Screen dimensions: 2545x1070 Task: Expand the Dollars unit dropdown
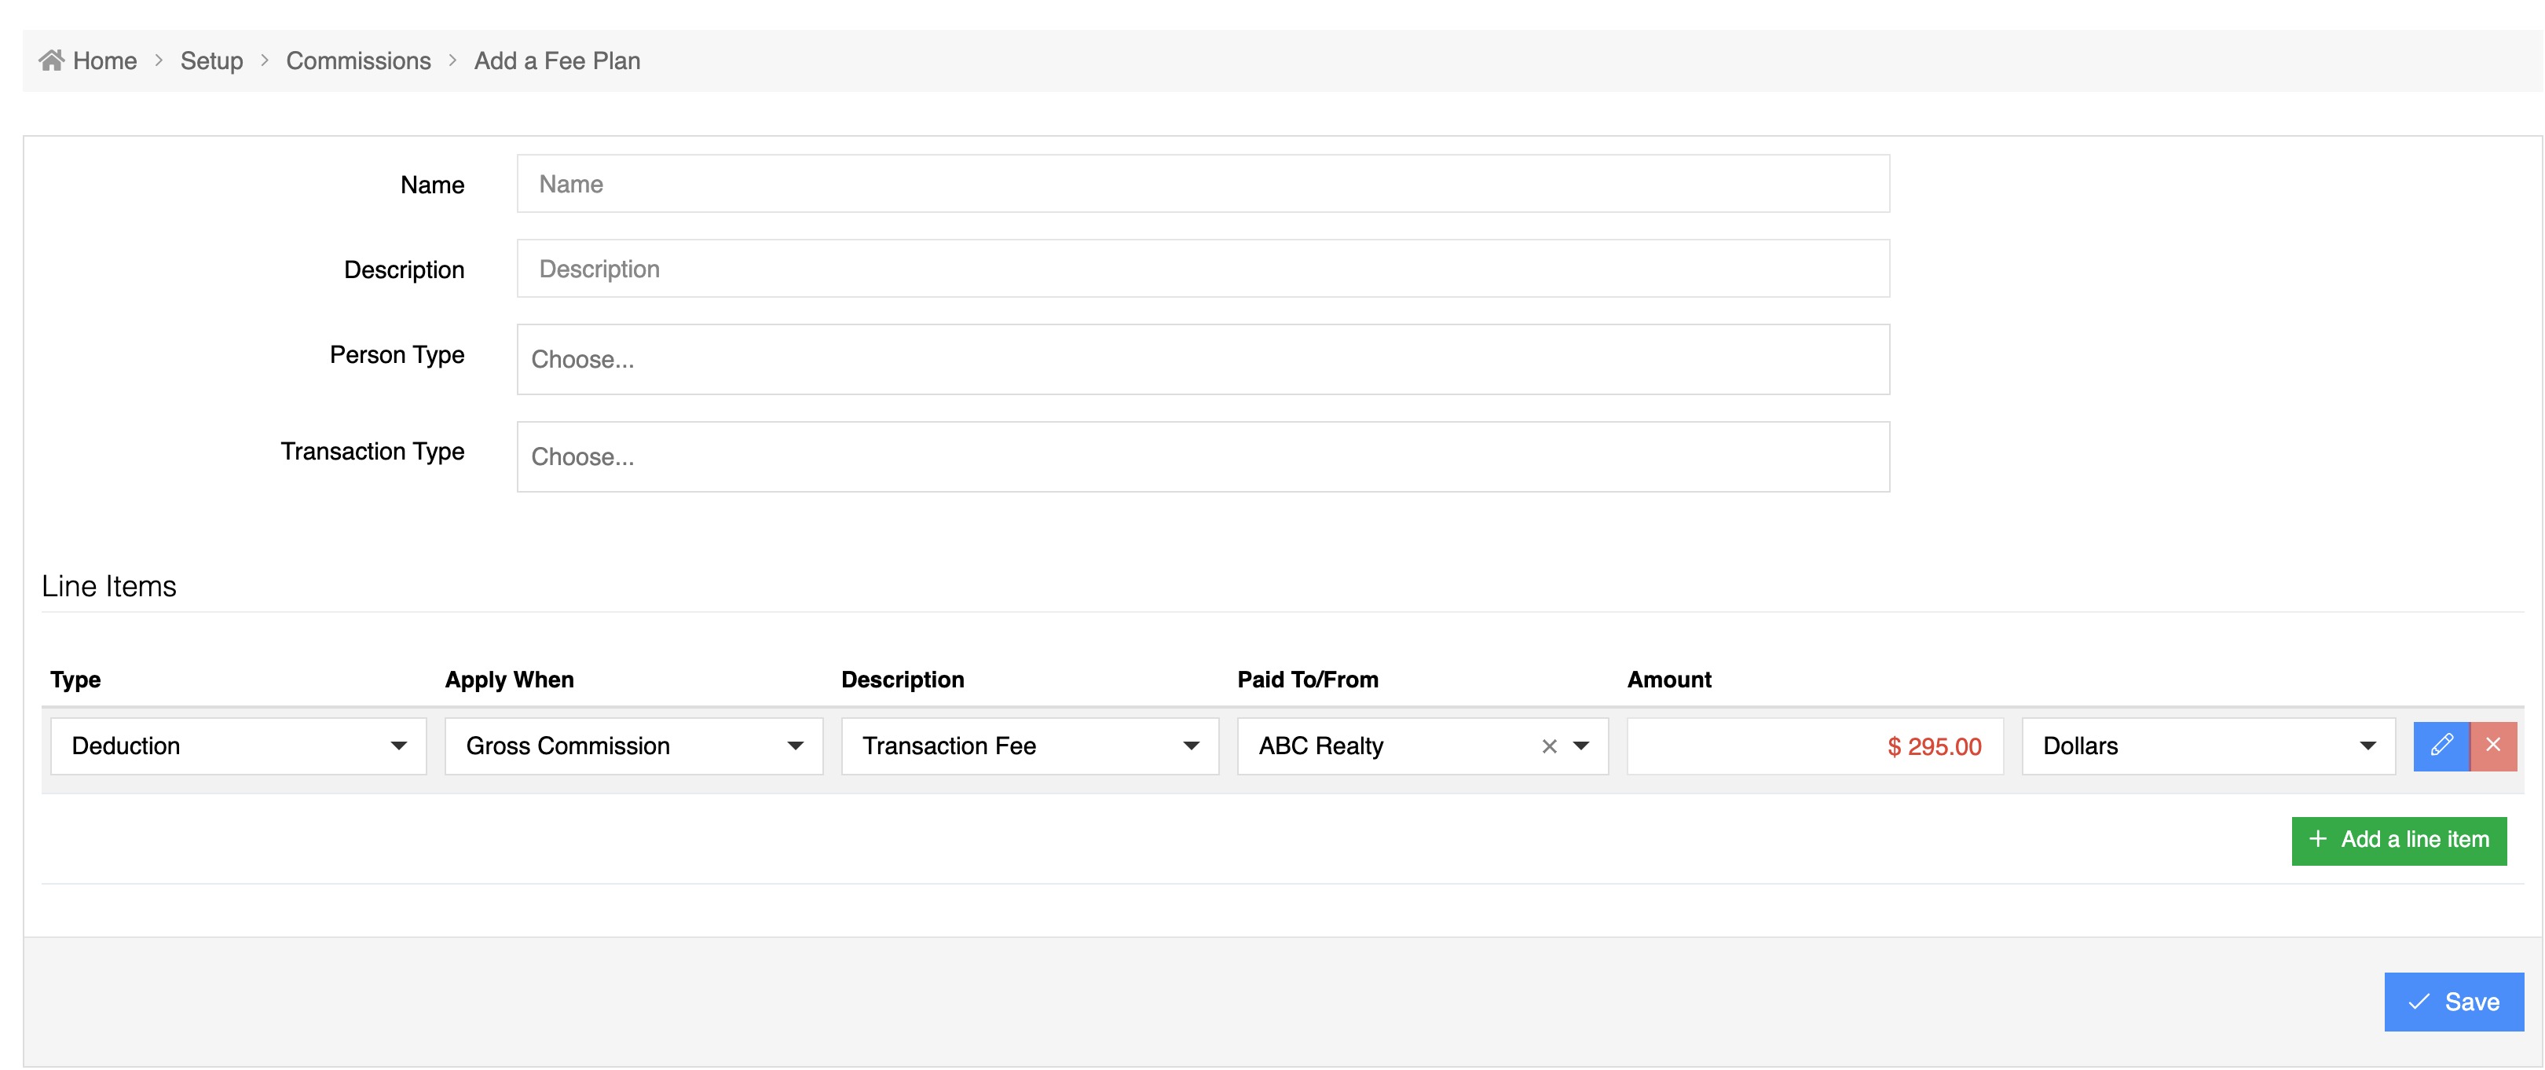click(2207, 747)
